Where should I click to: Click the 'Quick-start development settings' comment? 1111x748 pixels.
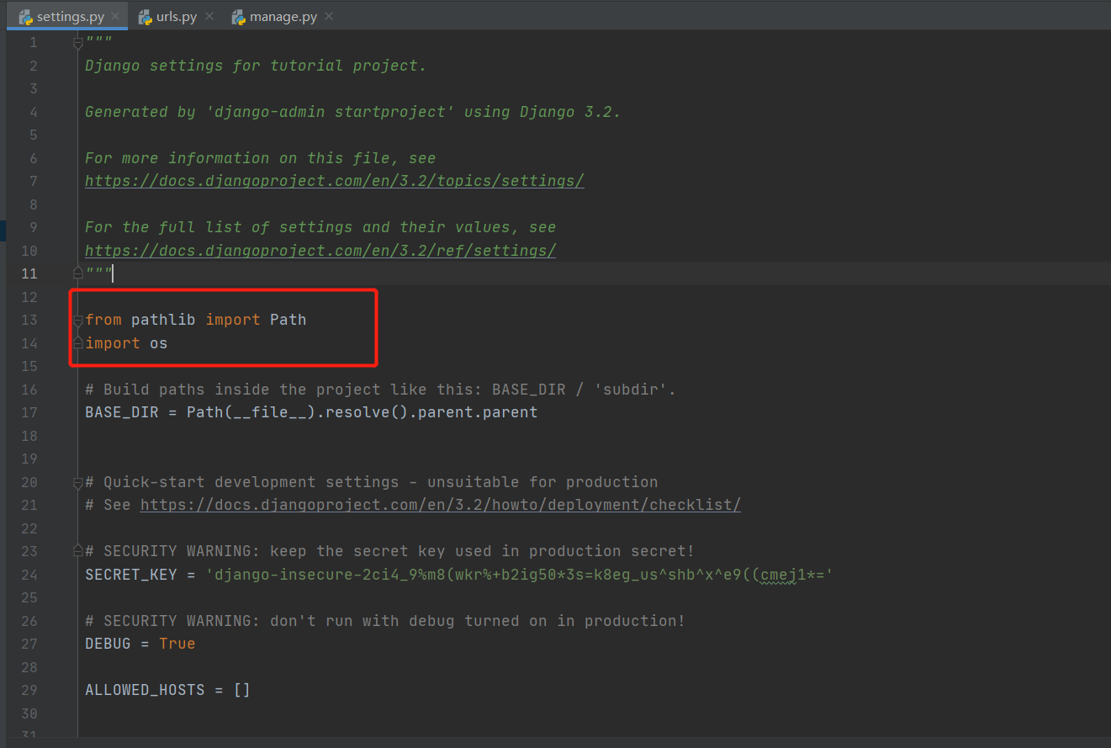373,482
